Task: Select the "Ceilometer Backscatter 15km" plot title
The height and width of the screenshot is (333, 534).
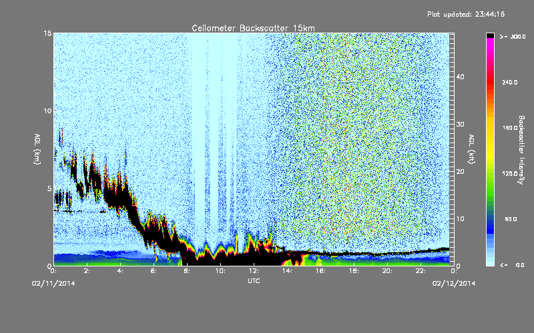Action: click(x=253, y=28)
